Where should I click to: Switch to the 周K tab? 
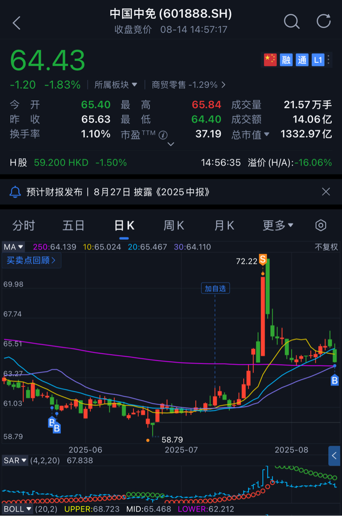(174, 225)
